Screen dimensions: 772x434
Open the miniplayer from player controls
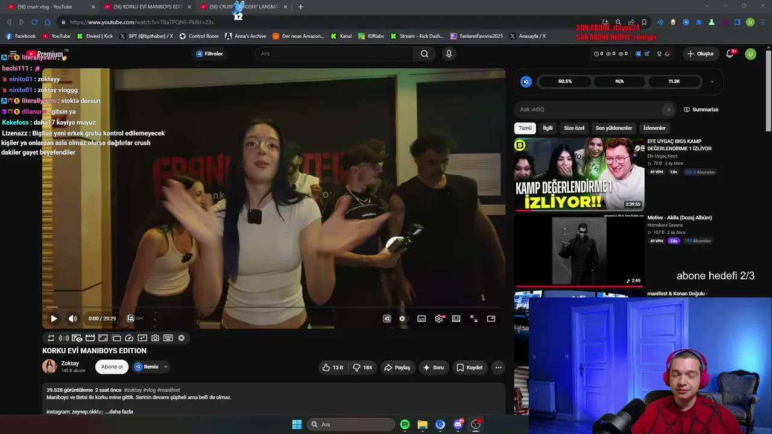click(x=491, y=319)
